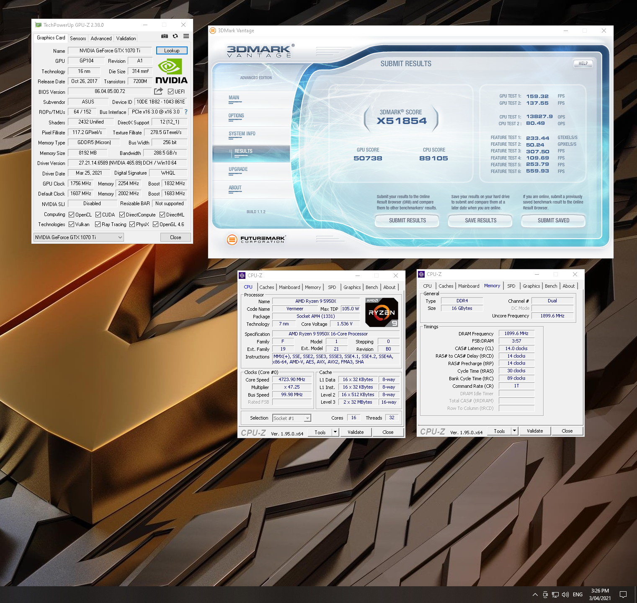The width and height of the screenshot is (637, 603).
Task: Open Graphics tab in CPU-Z Memory window
Action: (531, 286)
